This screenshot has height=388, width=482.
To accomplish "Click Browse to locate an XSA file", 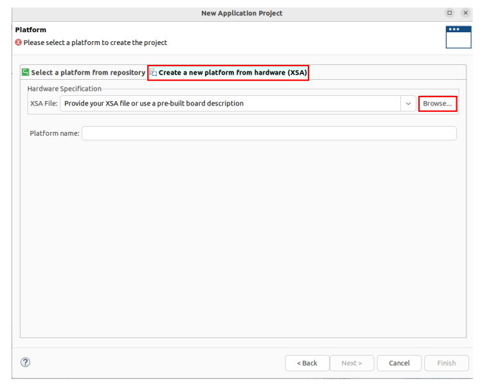I will (x=438, y=104).
